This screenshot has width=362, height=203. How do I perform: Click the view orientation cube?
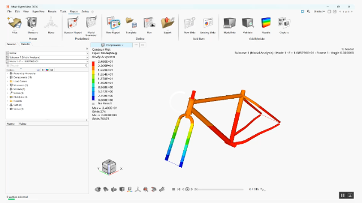tap(109, 167)
